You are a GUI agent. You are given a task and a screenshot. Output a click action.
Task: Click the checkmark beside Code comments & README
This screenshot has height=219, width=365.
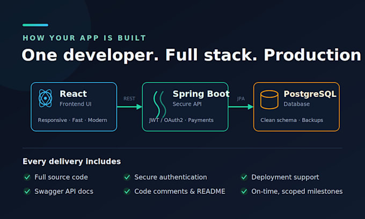click(x=127, y=191)
